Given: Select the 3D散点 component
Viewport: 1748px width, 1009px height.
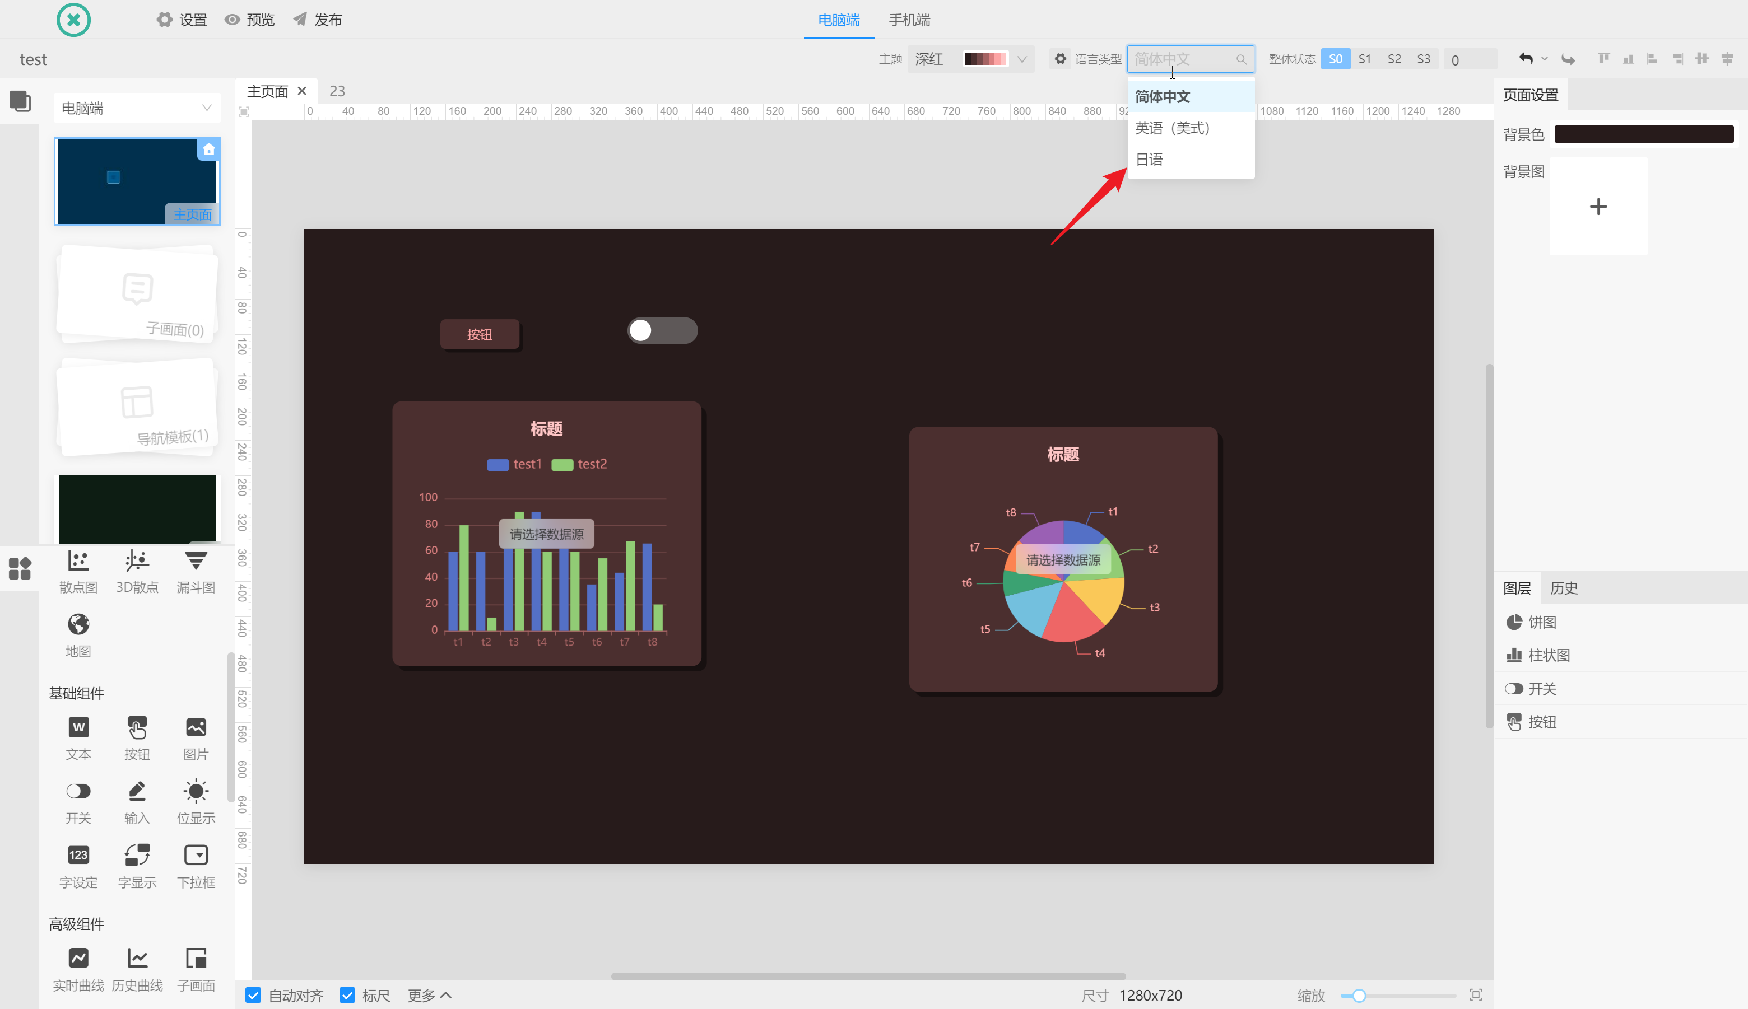Looking at the screenshot, I should [137, 572].
